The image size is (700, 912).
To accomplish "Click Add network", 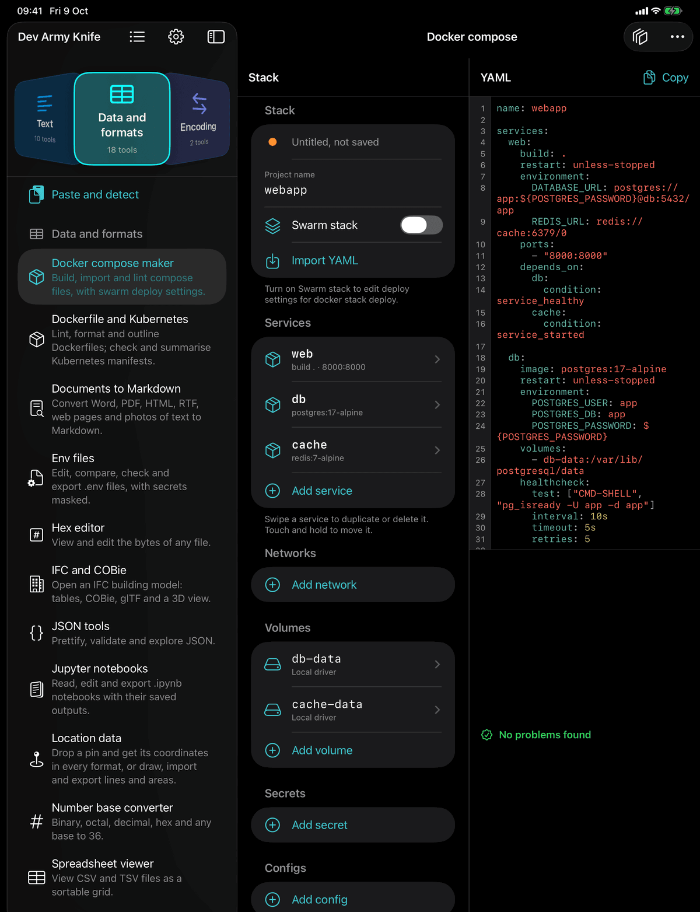I will 324,585.
